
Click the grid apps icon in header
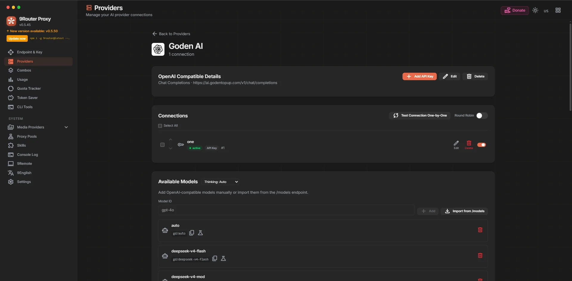coord(558,10)
